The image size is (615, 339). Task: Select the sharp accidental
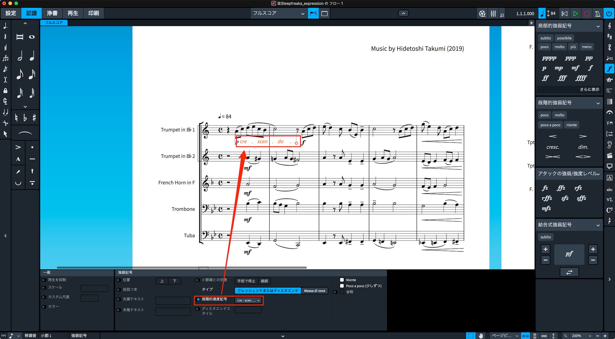(34, 118)
